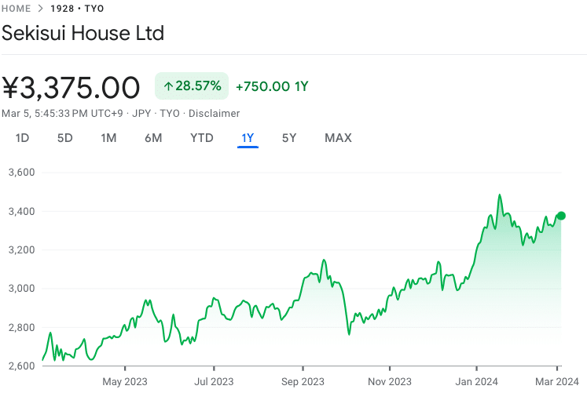Image resolution: width=587 pixels, height=393 pixels.
Task: Click the up arrow in gain badge
Action: [168, 86]
